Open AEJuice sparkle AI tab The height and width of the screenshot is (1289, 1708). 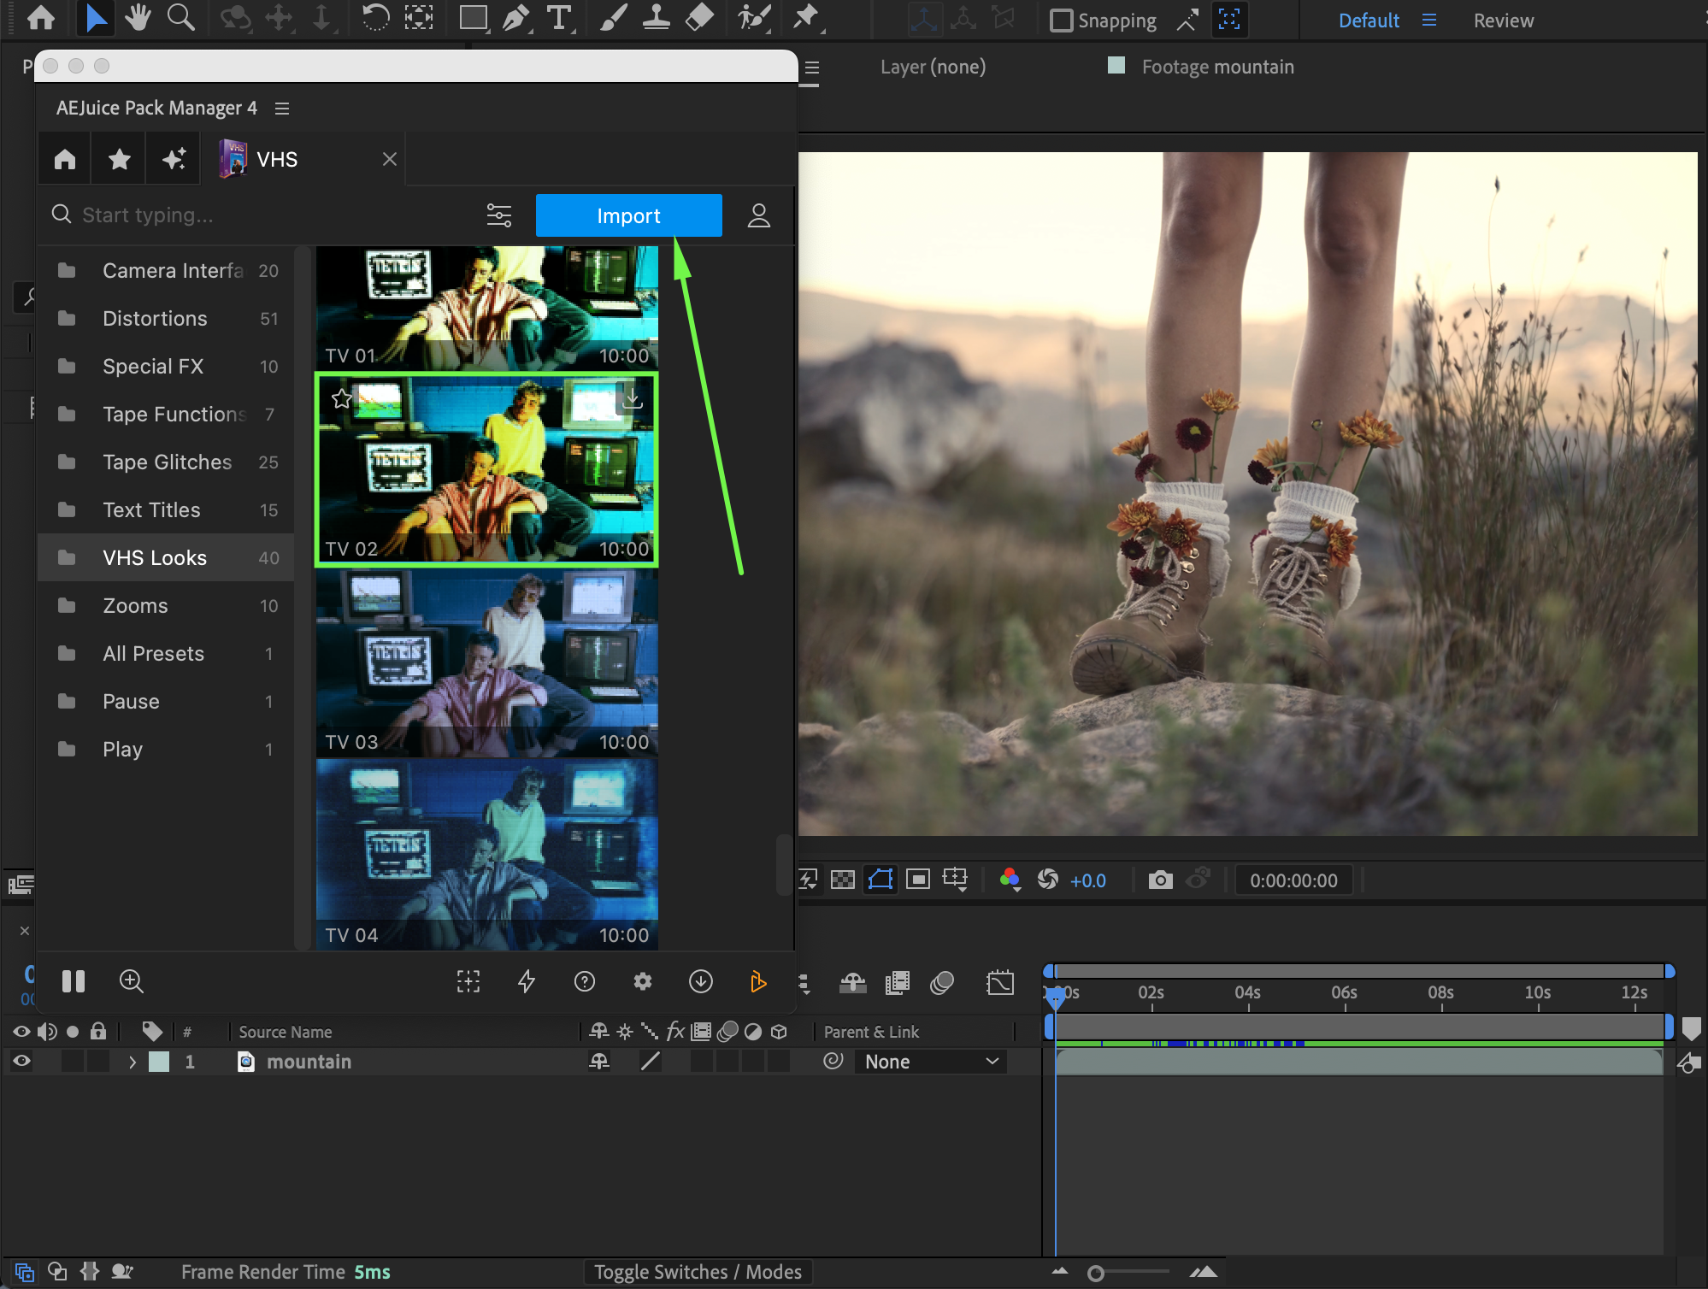click(x=174, y=159)
